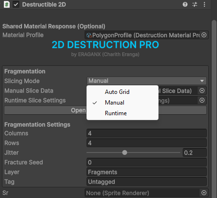The image size is (217, 198).
Task: Click the Columns value field
Action: click(146, 133)
